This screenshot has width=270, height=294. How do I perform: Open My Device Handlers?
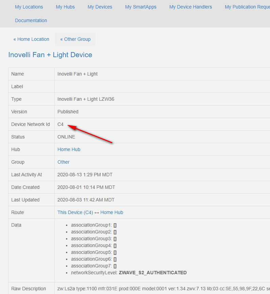coord(190,7)
